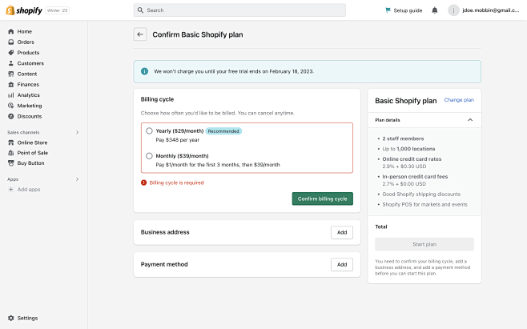
Task: Click the Shopify logo
Action: [x=24, y=10]
